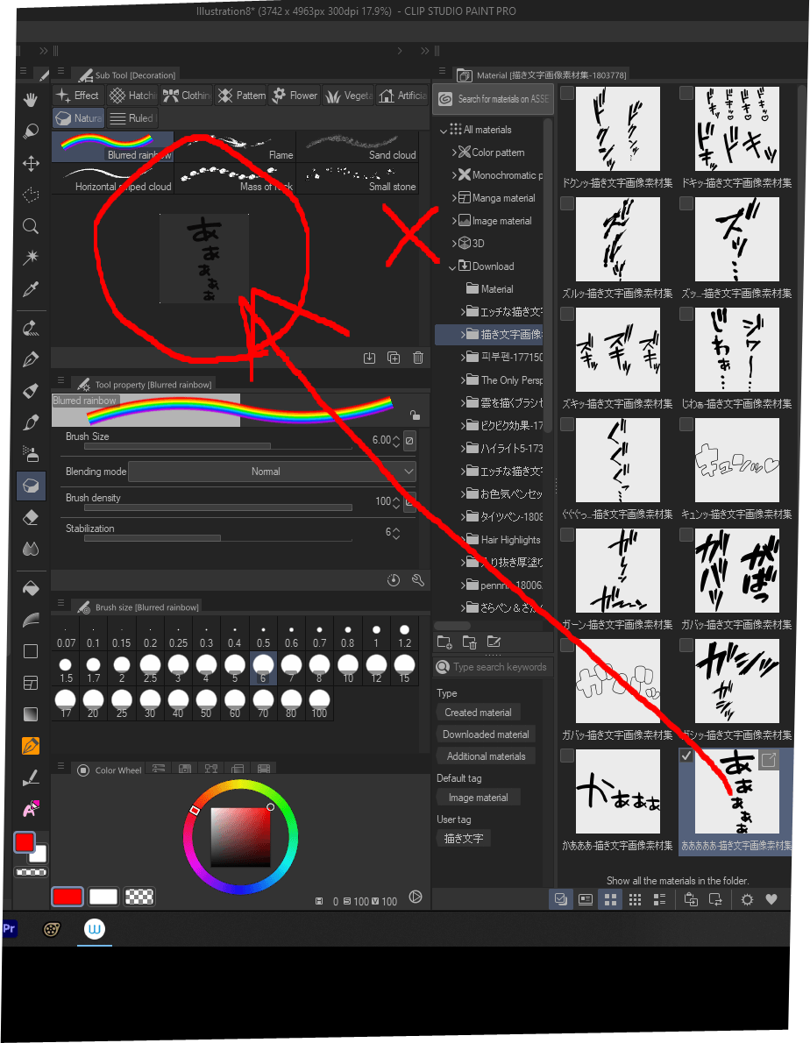Select the Auto select wand tool
Screen dimensions: 810x1043
click(31, 258)
